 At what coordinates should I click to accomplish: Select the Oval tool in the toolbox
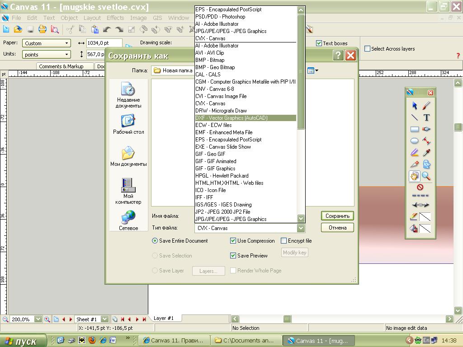414,141
